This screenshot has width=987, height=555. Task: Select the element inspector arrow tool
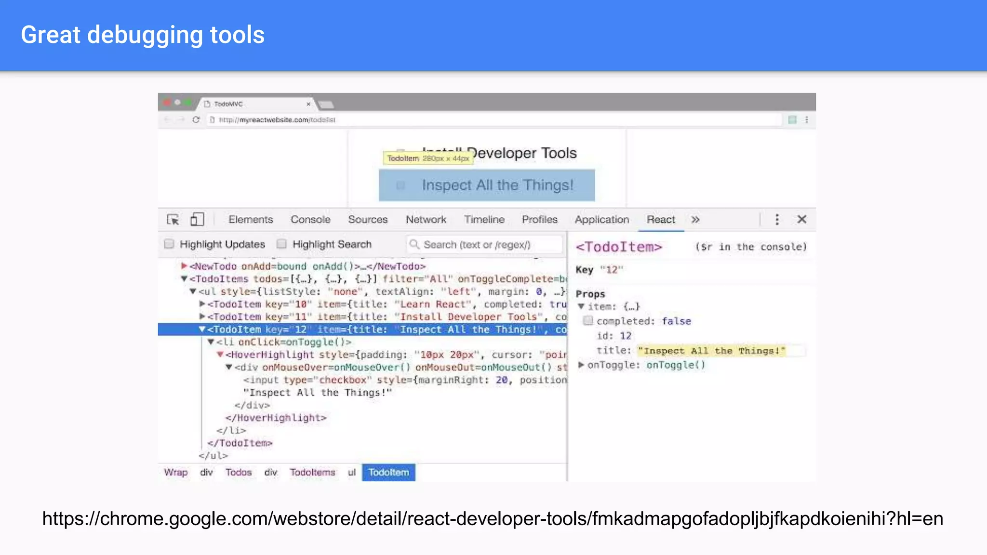click(x=173, y=220)
